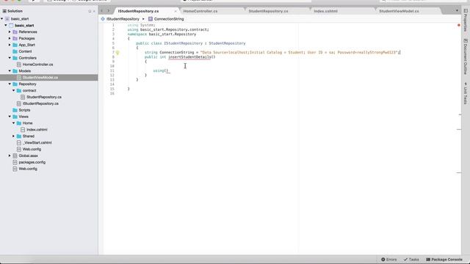The width and height of the screenshot is (470, 264).
Task: Close the Solution pad with its x icon
Action: pyautogui.click(x=94, y=11)
